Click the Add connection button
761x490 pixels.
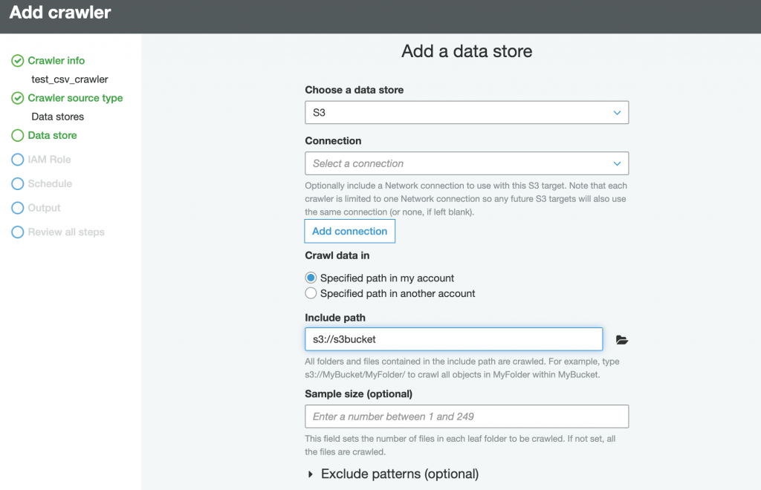click(x=350, y=231)
